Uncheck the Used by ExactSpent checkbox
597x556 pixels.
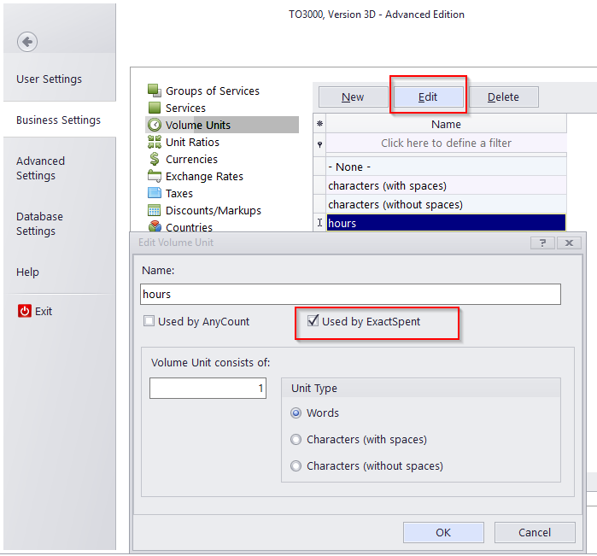pyautogui.click(x=313, y=321)
